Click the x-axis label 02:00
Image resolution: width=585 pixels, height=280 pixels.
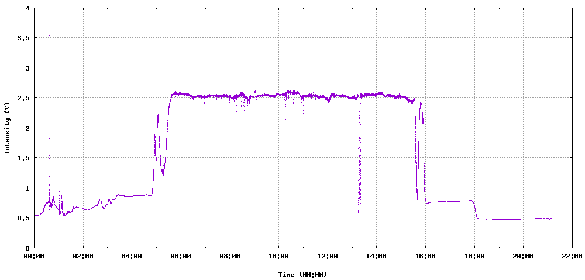(83, 256)
